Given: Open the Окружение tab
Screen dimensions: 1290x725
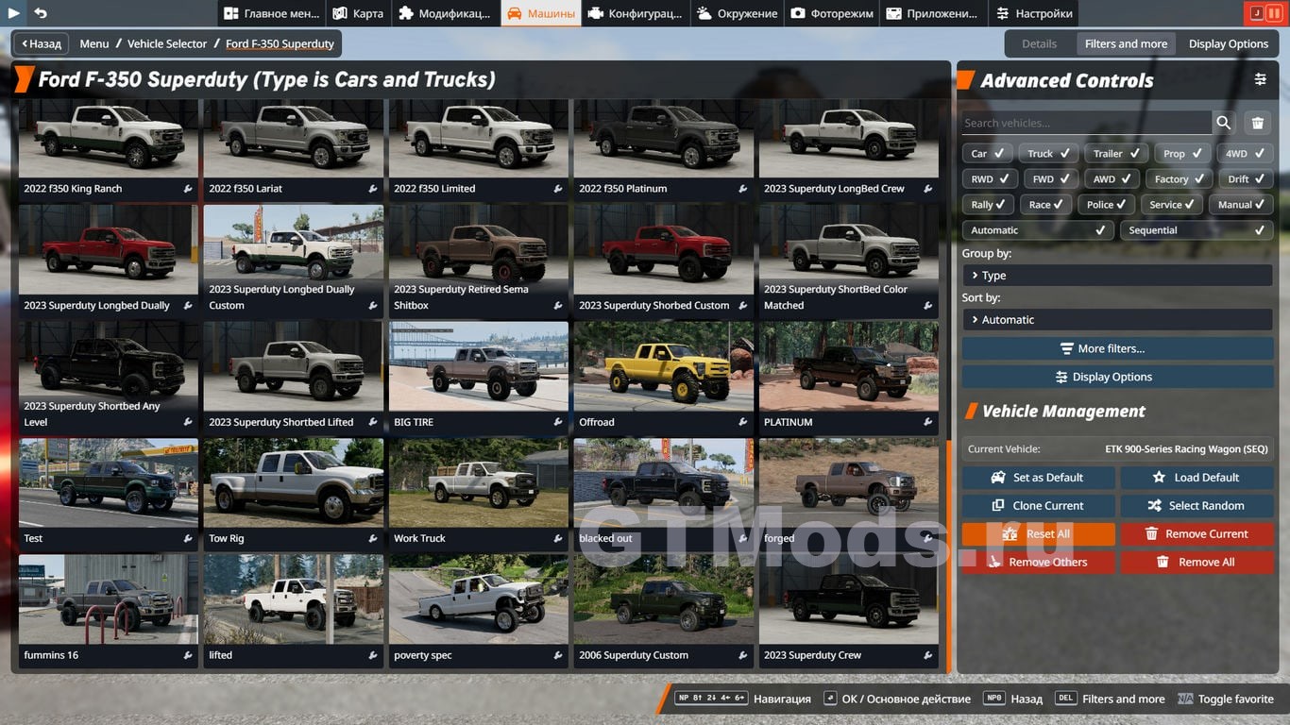Looking at the screenshot, I should 738,13.
